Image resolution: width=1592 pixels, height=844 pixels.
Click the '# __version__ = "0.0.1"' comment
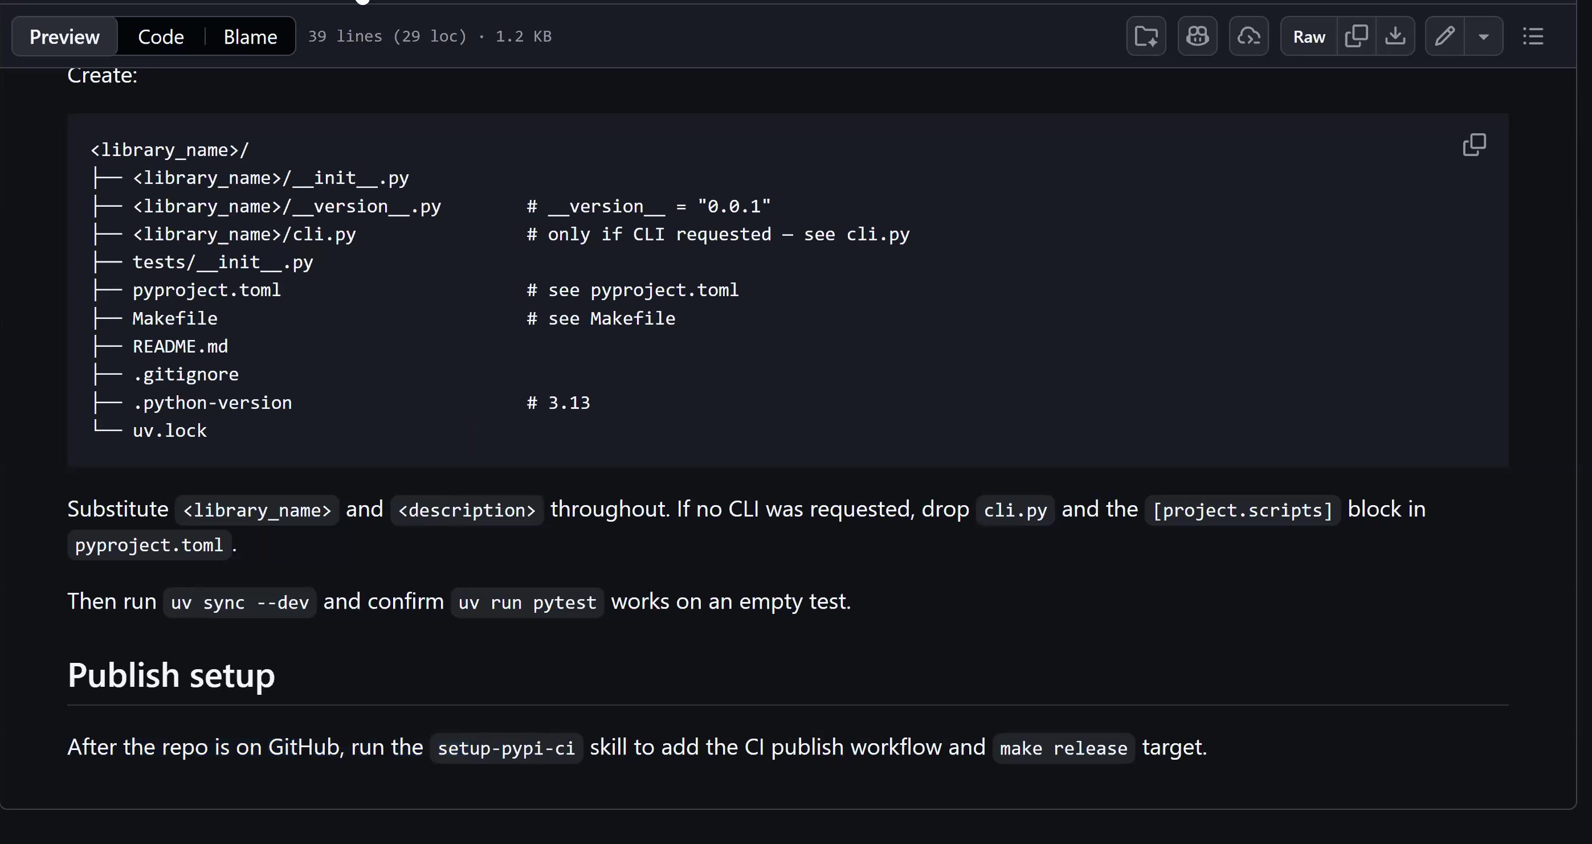[x=649, y=206]
